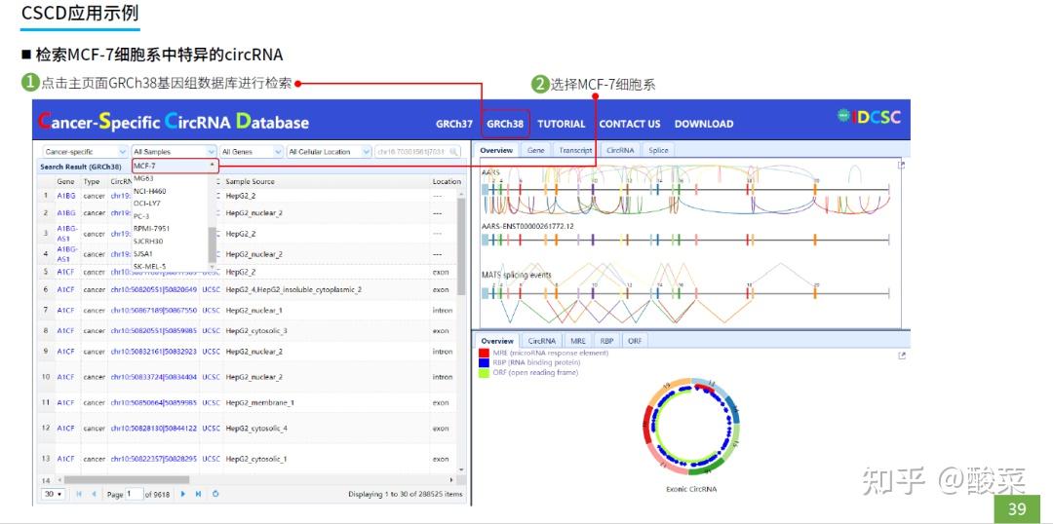Open the GRCh38 genome database

coord(505,124)
